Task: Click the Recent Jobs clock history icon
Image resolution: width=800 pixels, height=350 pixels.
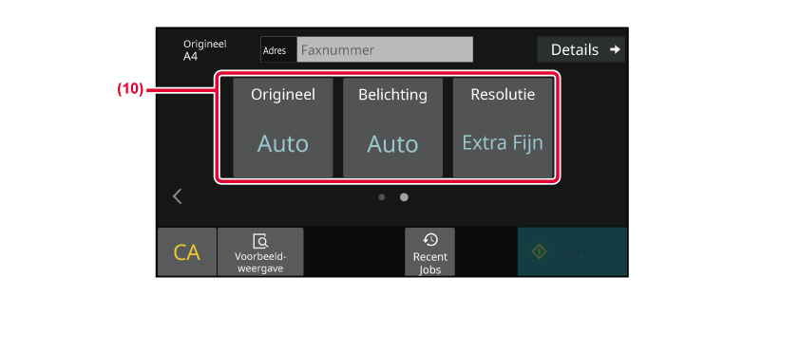Action: coord(430,240)
